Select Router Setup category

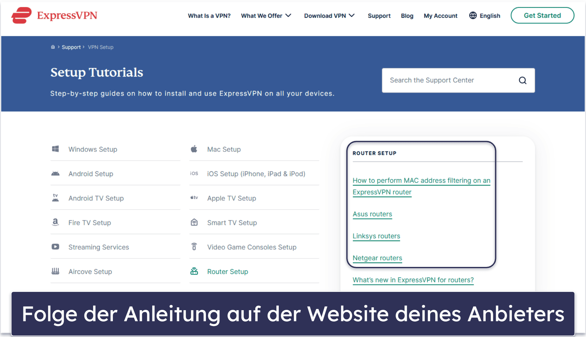[x=228, y=272]
